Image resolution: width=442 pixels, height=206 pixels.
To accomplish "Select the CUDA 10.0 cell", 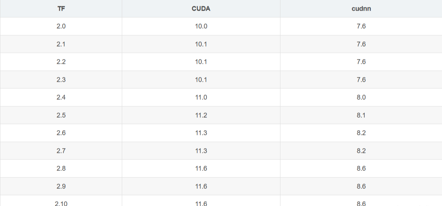I will tap(201, 26).
